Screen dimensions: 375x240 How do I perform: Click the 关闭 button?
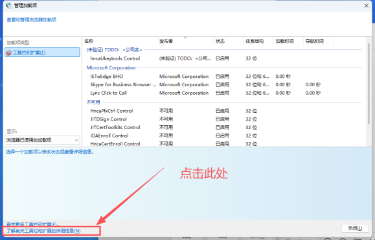pyautogui.click(x=355, y=228)
